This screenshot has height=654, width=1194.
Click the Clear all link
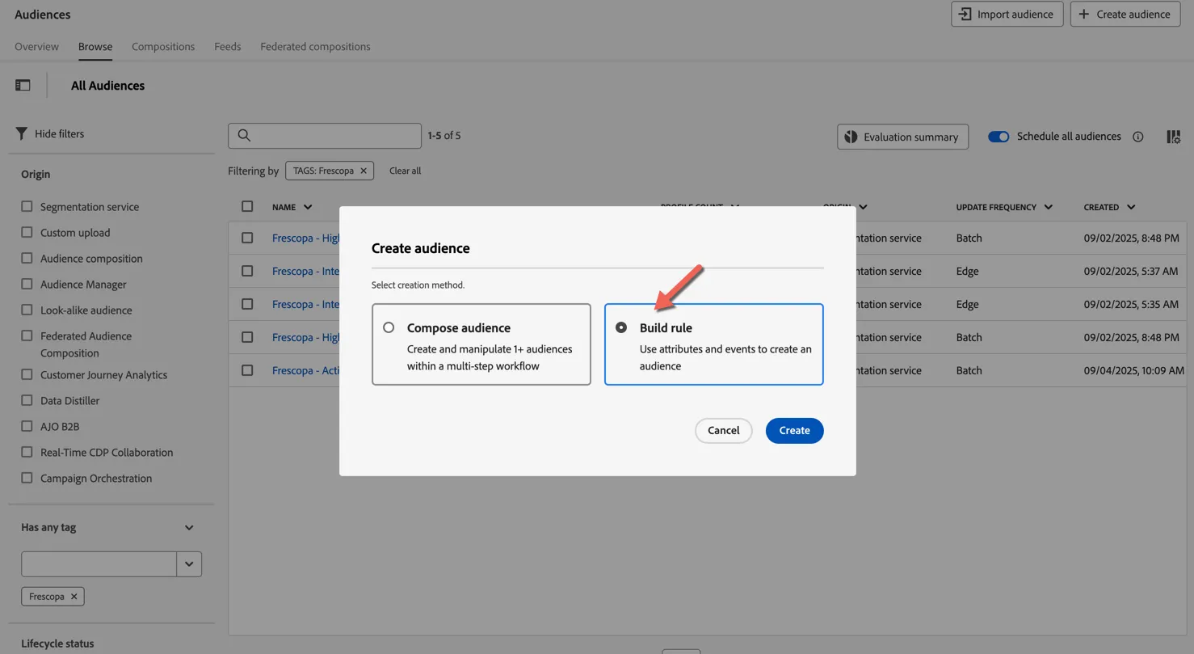(x=405, y=171)
